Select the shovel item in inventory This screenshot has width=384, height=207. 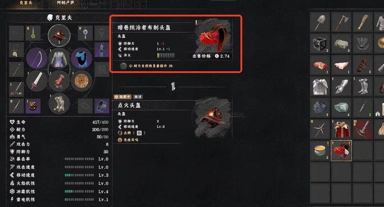pyautogui.click(x=320, y=23)
